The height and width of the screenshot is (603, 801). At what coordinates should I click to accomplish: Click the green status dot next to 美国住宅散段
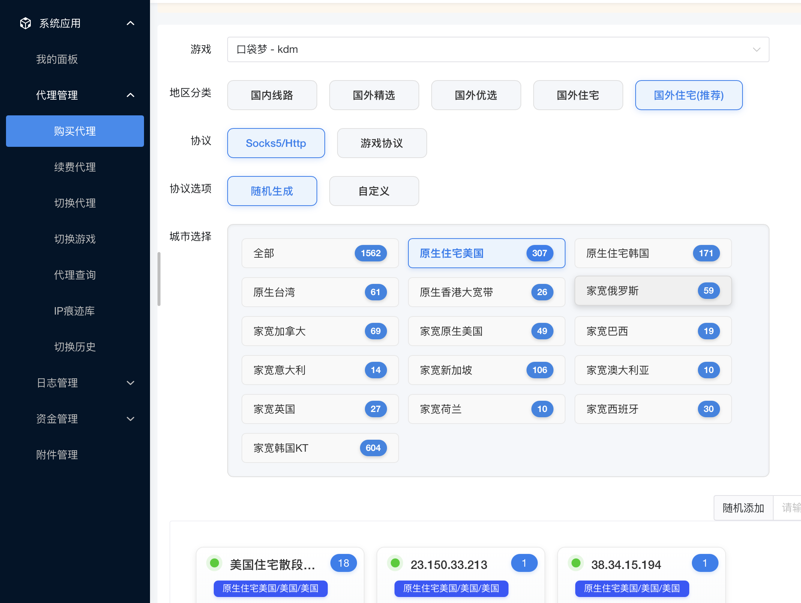click(x=214, y=563)
